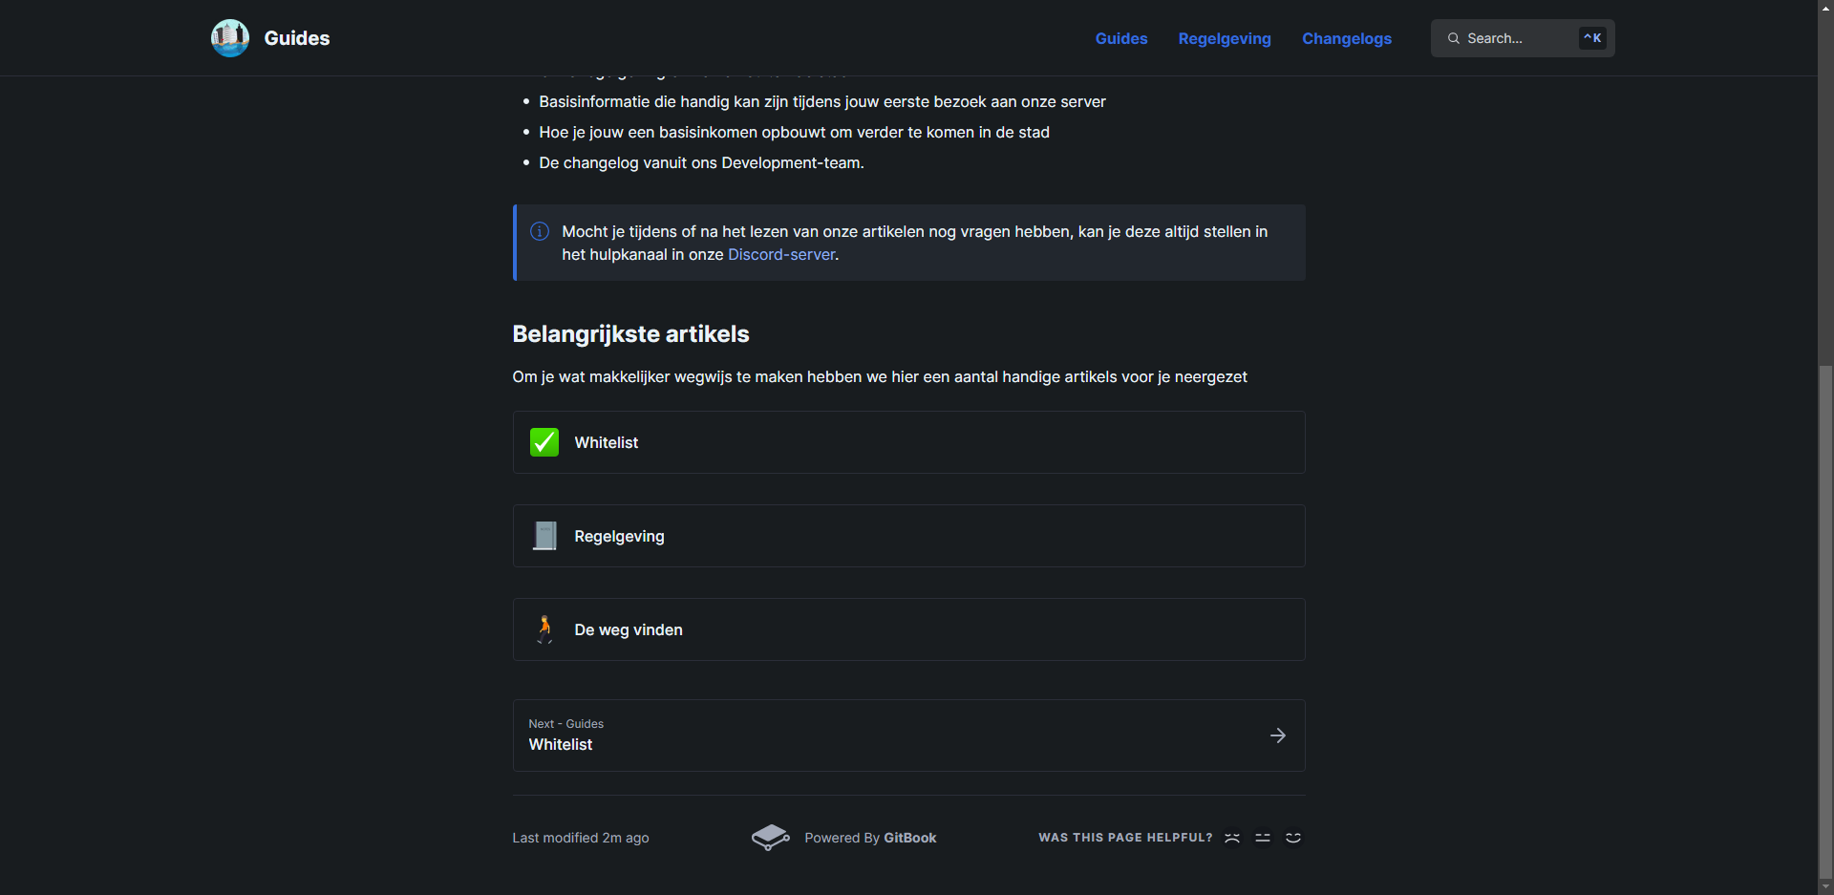
Task: Open the De weg vinden article card
Action: [907, 629]
